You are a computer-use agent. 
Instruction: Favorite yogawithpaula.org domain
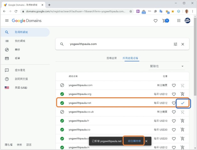coord(174,94)
